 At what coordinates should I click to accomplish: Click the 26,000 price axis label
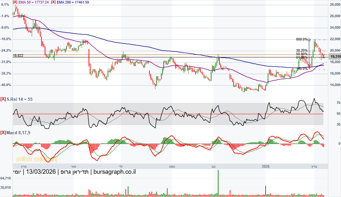click(335, 16)
